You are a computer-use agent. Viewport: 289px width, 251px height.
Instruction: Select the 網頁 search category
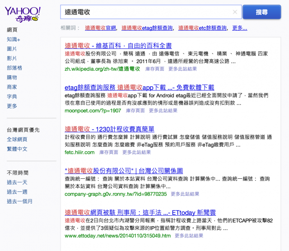coord(12,30)
